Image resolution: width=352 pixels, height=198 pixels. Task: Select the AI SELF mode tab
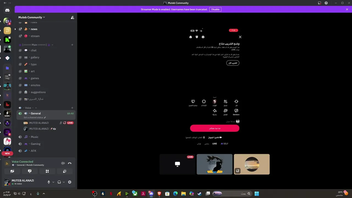click(x=224, y=144)
